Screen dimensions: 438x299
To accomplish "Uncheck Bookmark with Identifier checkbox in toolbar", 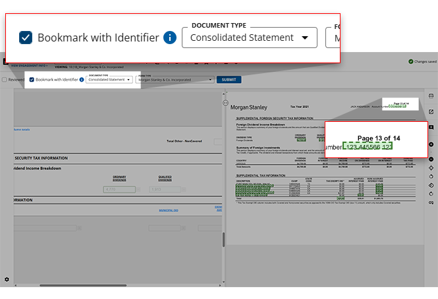I will (x=32, y=80).
